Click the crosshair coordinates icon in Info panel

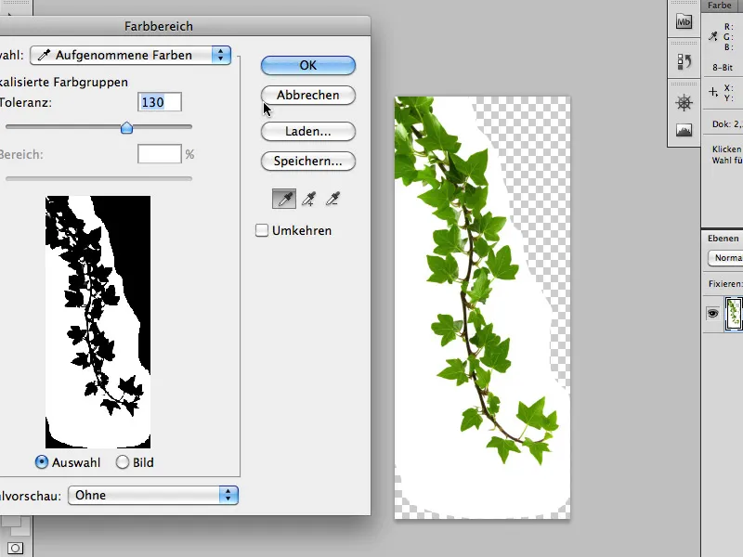(x=713, y=92)
